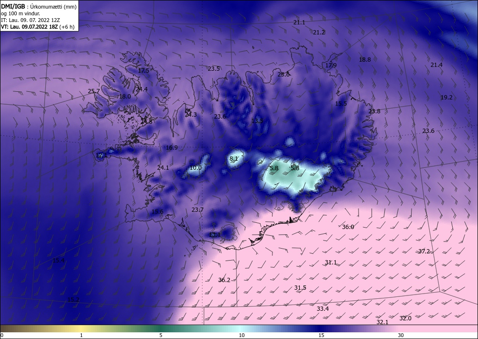The height and width of the screenshot is (339, 478).
Task: Click the 17.9 value
Action: point(331,65)
